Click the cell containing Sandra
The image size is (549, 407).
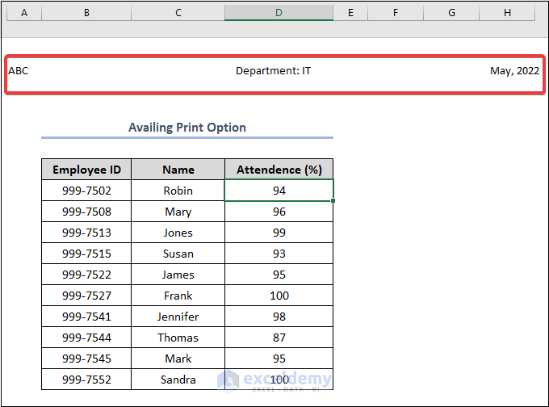[x=178, y=380]
